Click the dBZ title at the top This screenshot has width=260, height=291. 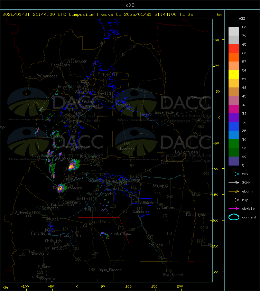[x=130, y=5]
